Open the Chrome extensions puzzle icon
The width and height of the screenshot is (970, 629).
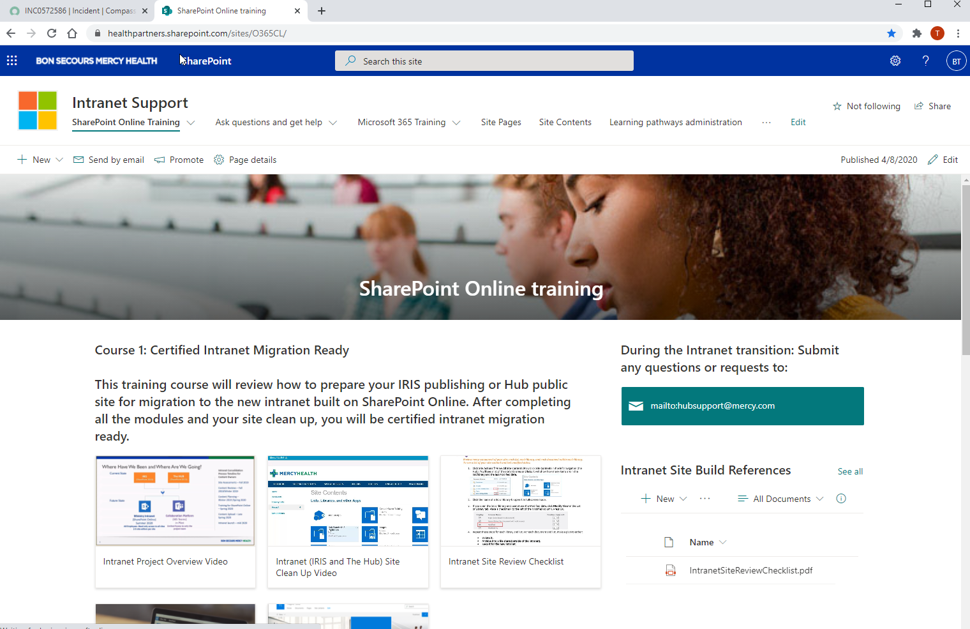[x=917, y=33]
